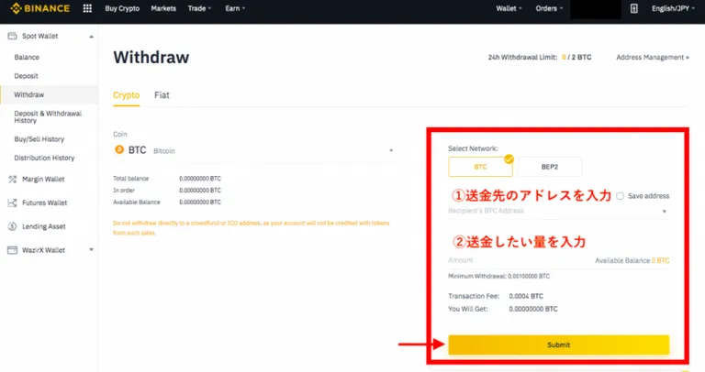Open Deposit in sidebar
Viewport: 705px width, 372px height.
click(x=26, y=76)
